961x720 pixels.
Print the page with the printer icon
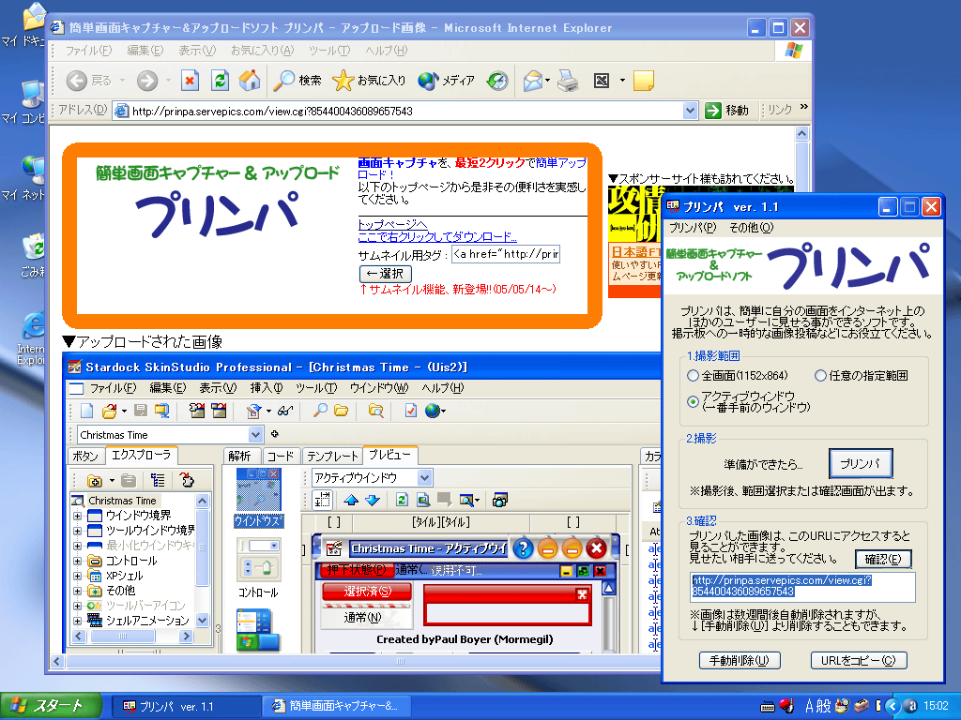[568, 81]
